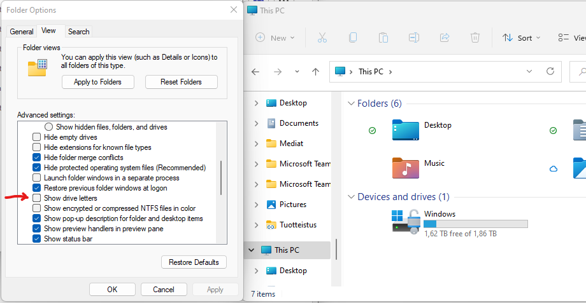586x303 pixels.
Task: Expand the Tuotteistus tree node
Action: coord(256,225)
